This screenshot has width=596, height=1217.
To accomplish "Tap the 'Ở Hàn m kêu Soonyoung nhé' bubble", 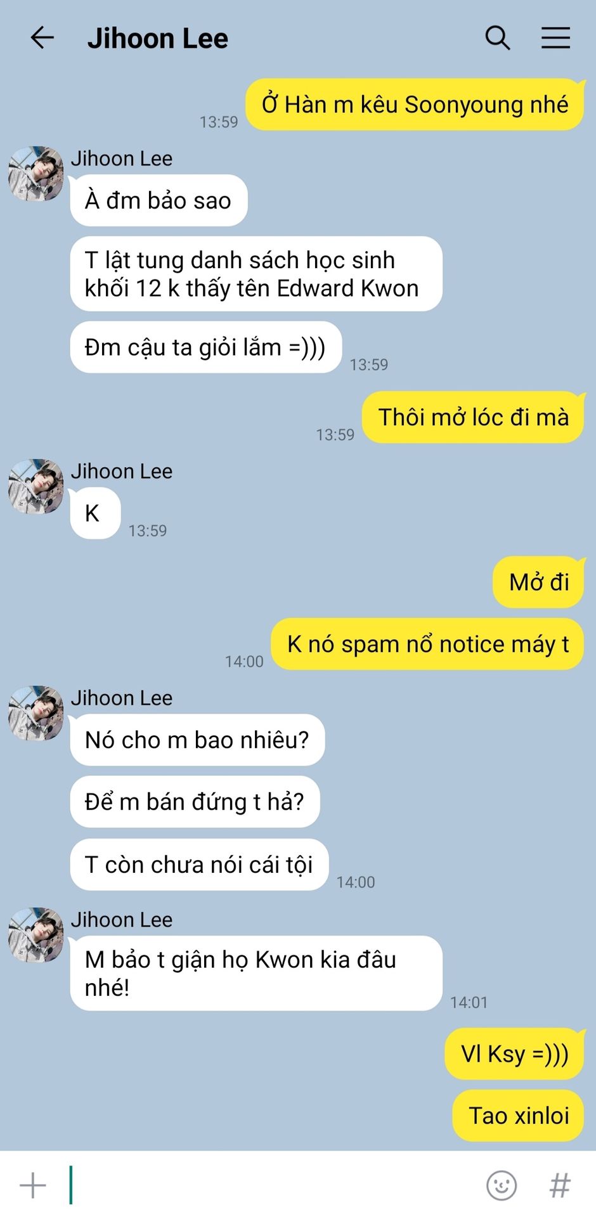I will [415, 105].
